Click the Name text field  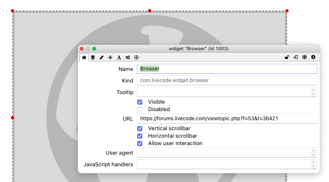[227, 69]
